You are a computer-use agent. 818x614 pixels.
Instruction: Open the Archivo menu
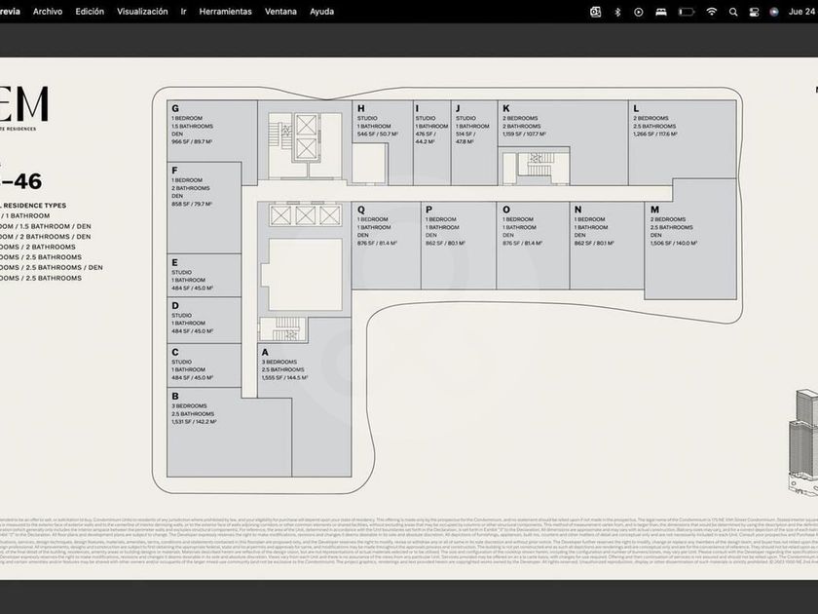(48, 12)
